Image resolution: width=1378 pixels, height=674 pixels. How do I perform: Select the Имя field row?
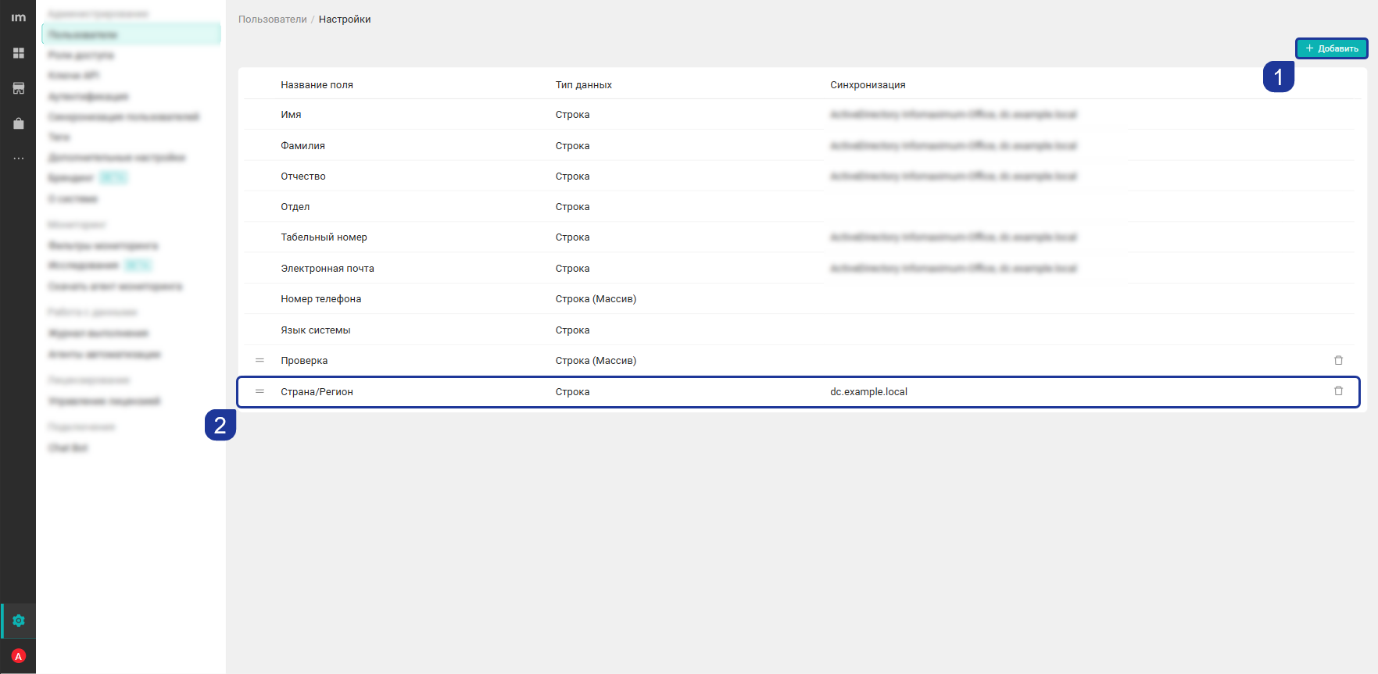point(798,115)
